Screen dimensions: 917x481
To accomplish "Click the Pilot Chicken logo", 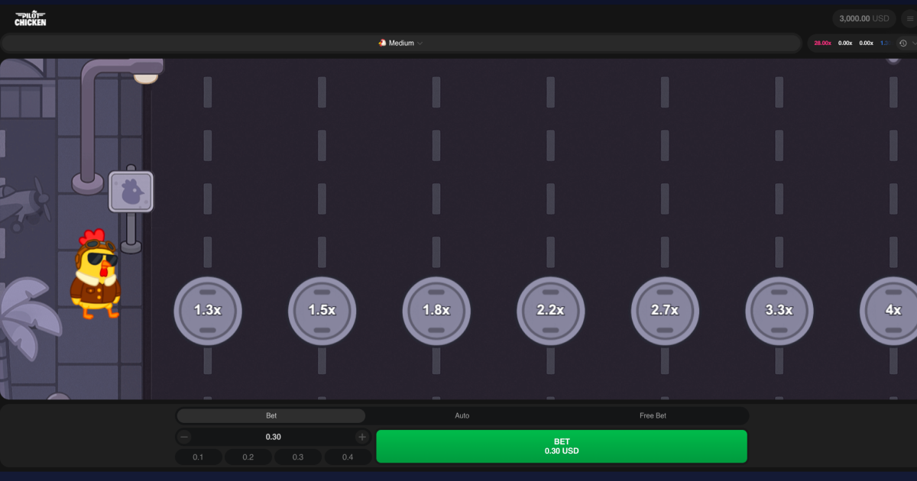I will (31, 18).
